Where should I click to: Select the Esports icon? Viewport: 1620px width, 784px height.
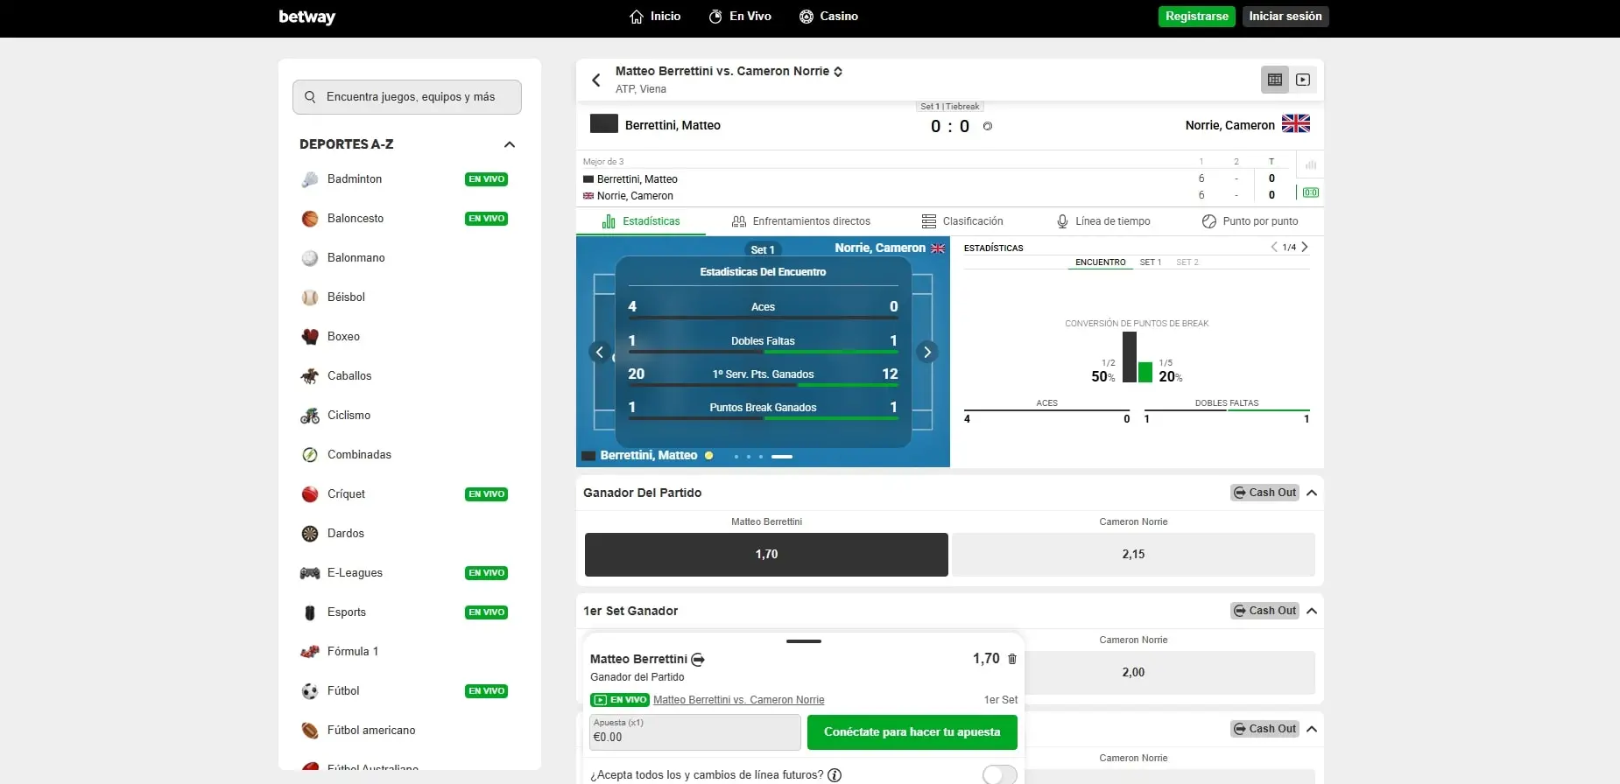[x=310, y=612]
